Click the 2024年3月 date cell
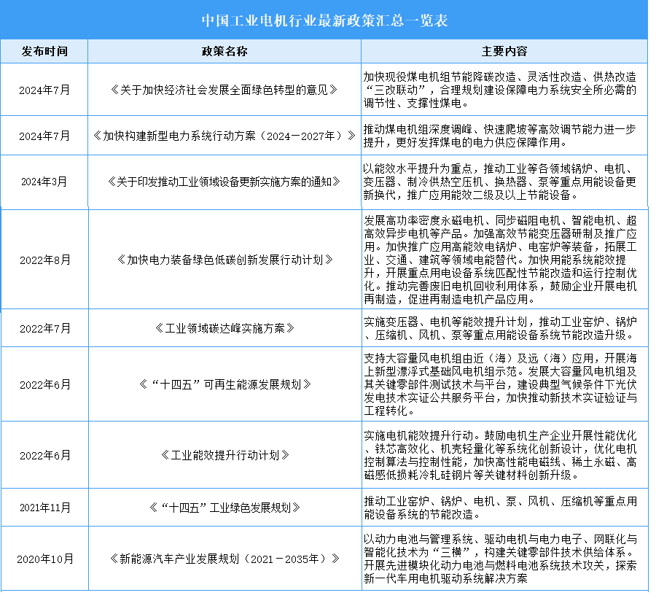Viewport: 656px width, 598px height. tap(44, 182)
